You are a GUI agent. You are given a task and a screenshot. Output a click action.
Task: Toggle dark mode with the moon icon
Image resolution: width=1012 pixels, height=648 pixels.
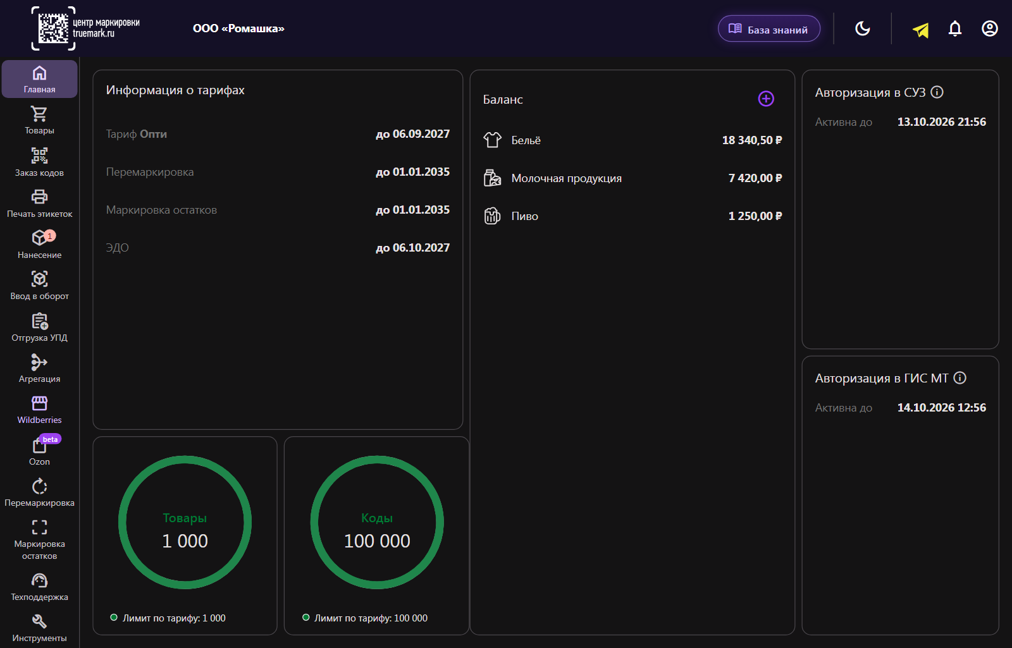[863, 28]
